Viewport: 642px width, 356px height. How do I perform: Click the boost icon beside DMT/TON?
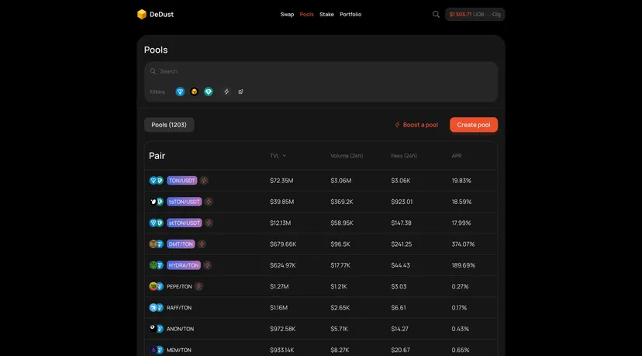click(202, 244)
